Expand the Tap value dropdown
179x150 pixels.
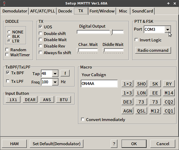point(55,74)
